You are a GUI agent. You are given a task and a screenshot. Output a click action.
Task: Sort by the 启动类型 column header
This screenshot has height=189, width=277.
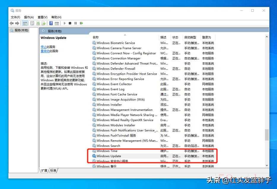190,37
